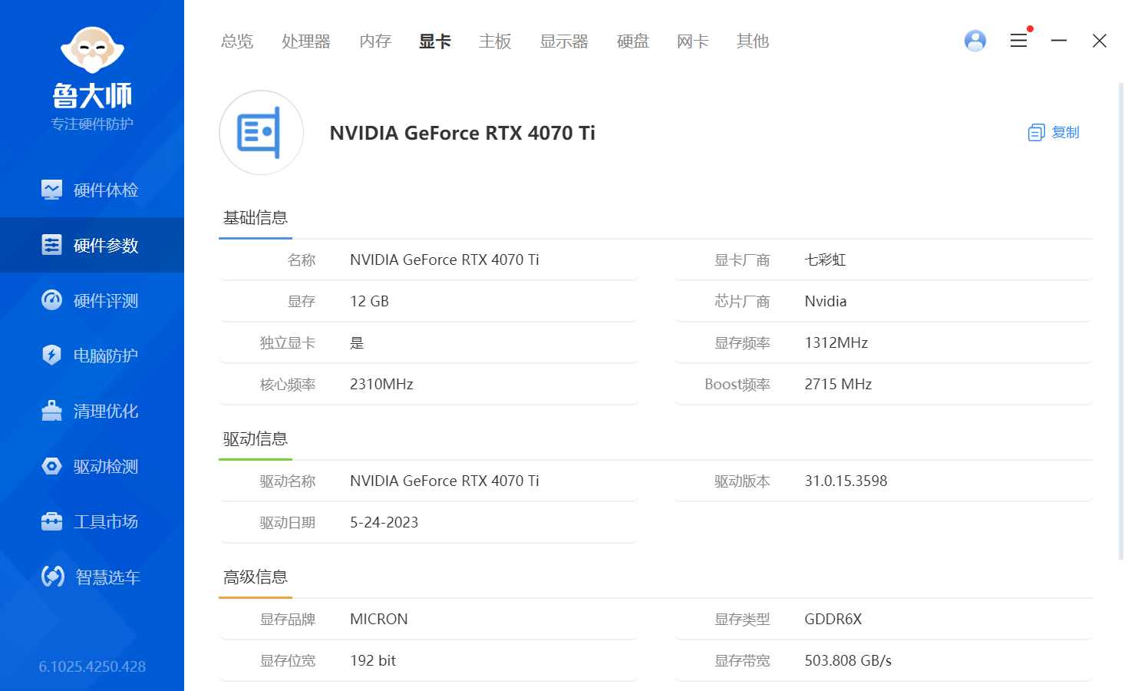
Task: Open 智慧选车 in the sidebar
Action: 92,577
